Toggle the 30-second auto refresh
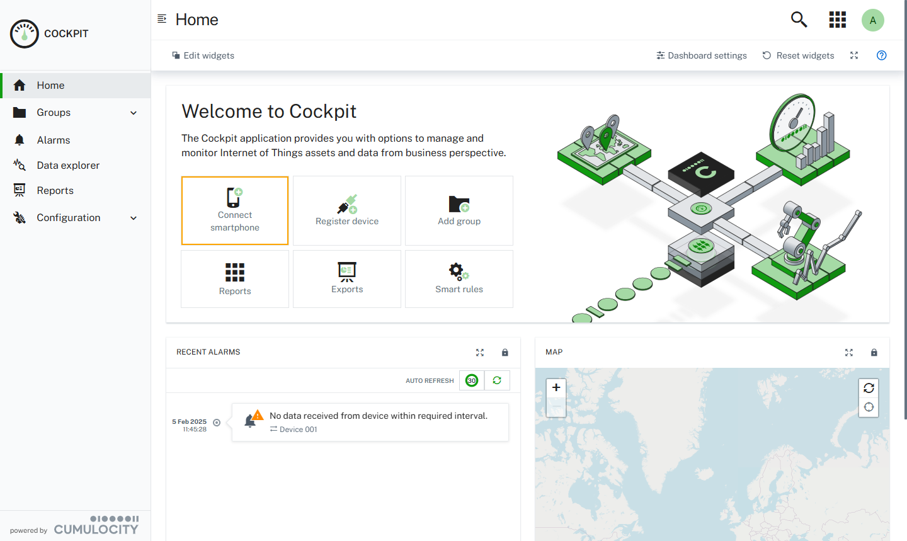This screenshot has height=541, width=907. tap(472, 380)
